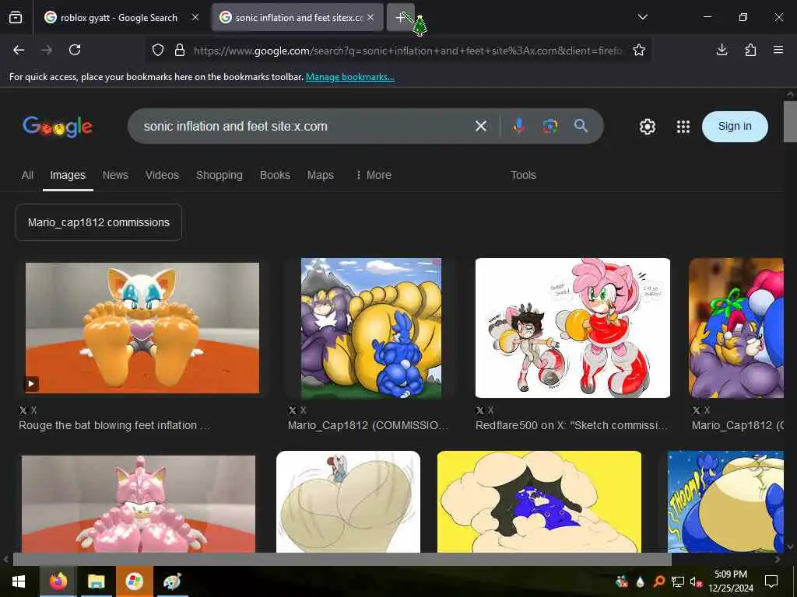Go back with the browser back arrow
The width and height of the screenshot is (797, 597).
point(19,50)
